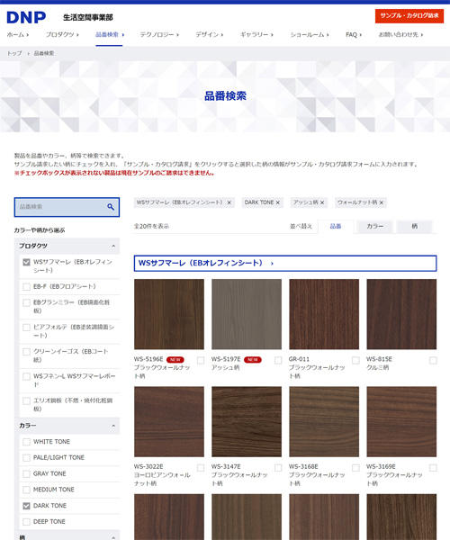The height and width of the screenshot is (540, 450).
Task: Select sample checkbox for WS-5196E
Action: pos(201,360)
